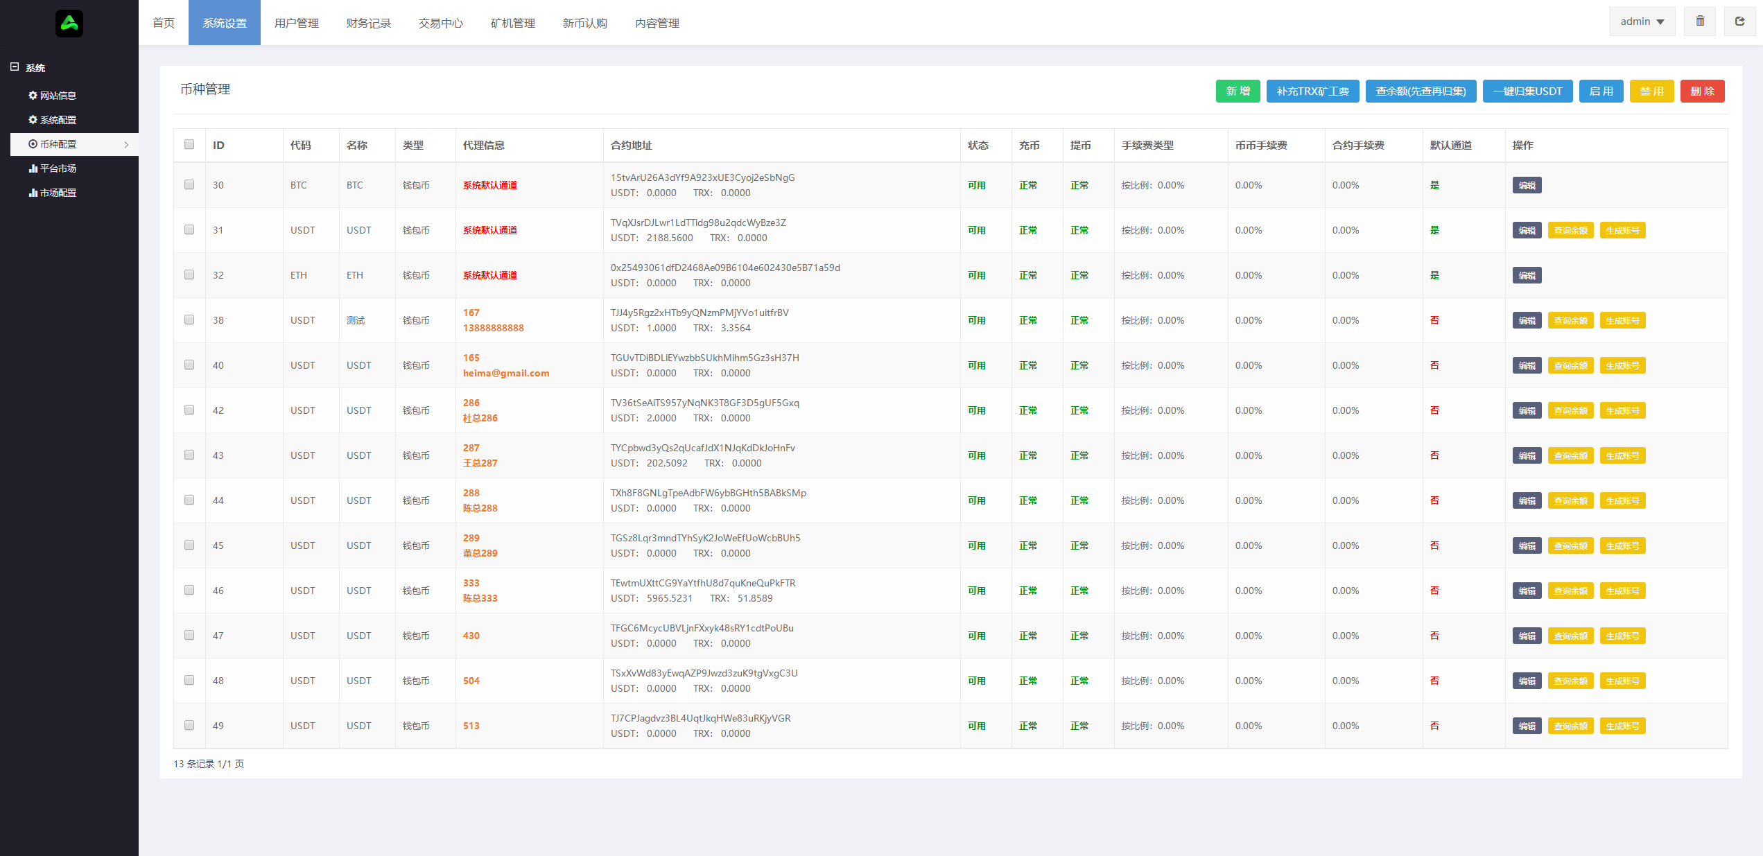
Task: Click the red 删除 button
Action: tap(1702, 91)
